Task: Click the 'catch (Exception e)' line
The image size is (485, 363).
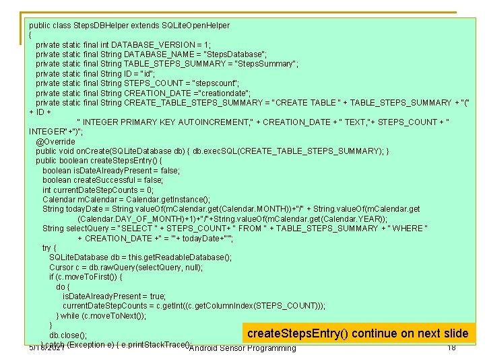Action: 117,344
